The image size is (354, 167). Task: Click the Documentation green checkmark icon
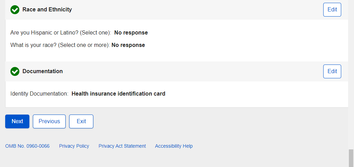[x=15, y=71]
